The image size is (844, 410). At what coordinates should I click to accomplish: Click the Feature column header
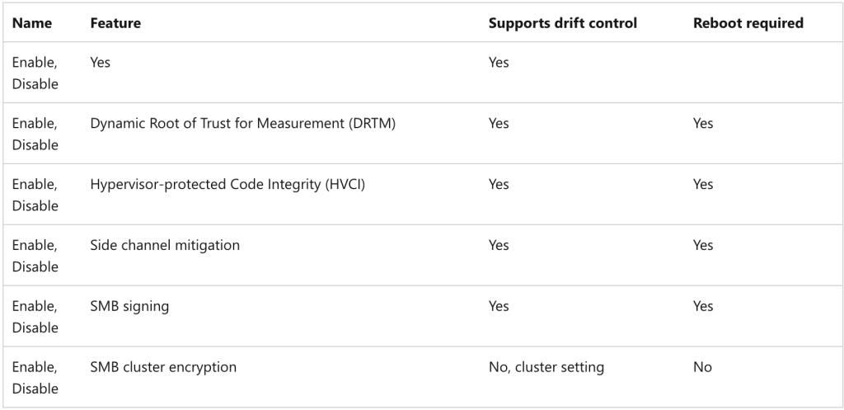pyautogui.click(x=115, y=23)
